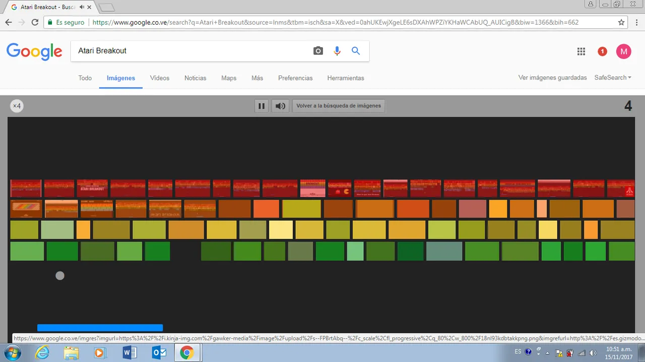This screenshot has width=645, height=362.
Task: Click the pink-tinted thumbnail brick in red row
Action: [x=313, y=189]
